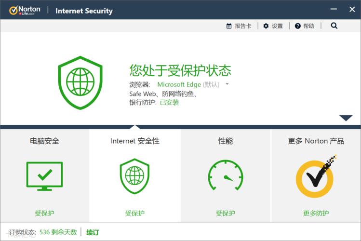This screenshot has height=241, width=361.
Task: Expand the panel with the dark triangle
Action: click(x=346, y=118)
